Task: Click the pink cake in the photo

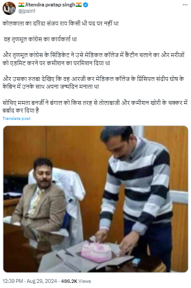Action: tap(96, 252)
